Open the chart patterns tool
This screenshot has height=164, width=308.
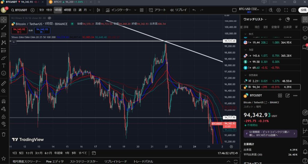[4, 42]
